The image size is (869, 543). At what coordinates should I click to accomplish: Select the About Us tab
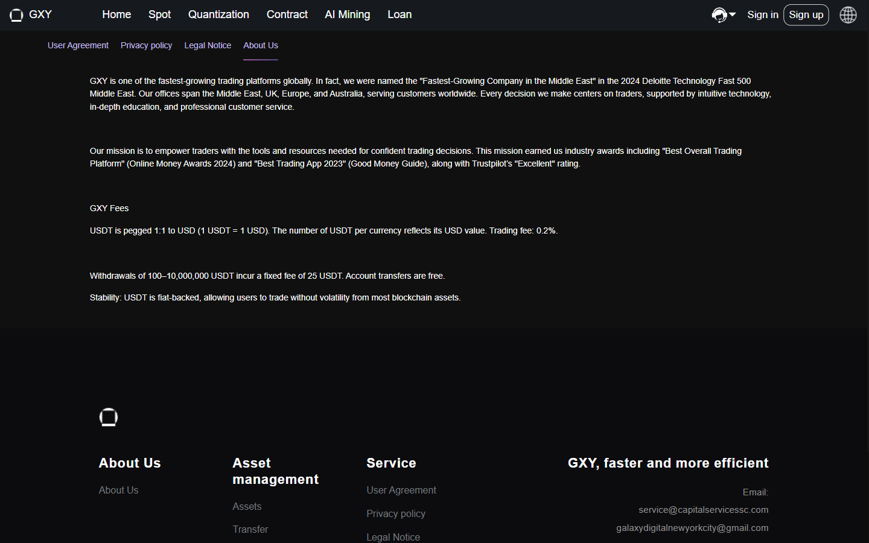coord(261,45)
